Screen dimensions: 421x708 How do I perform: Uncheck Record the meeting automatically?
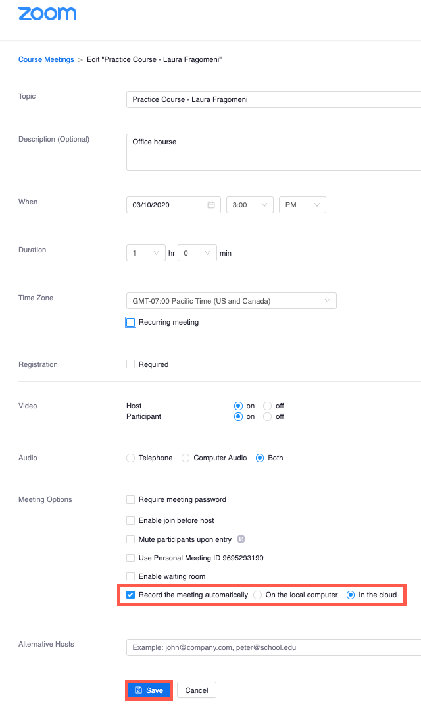coord(131,595)
